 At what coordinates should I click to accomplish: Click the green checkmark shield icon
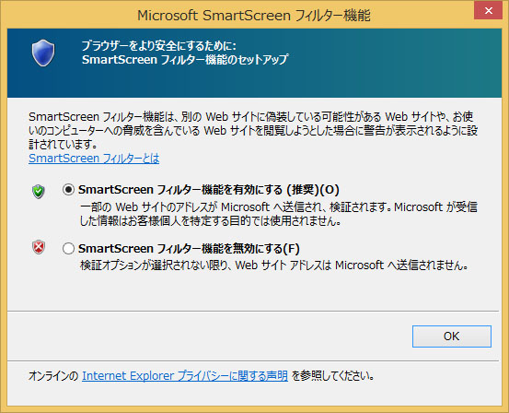tap(39, 191)
